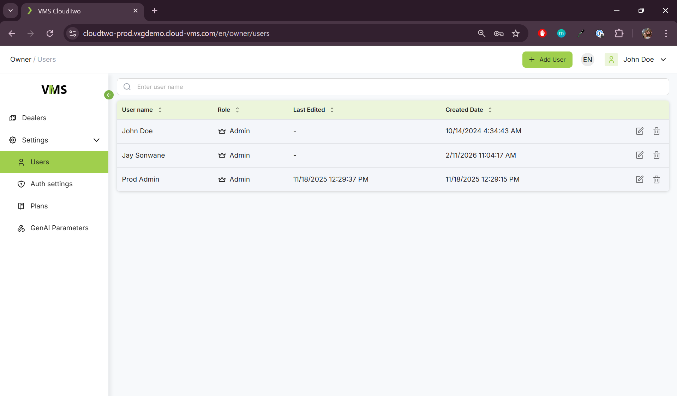Click the VMS logo in sidebar
The image size is (677, 396).
pos(54,90)
